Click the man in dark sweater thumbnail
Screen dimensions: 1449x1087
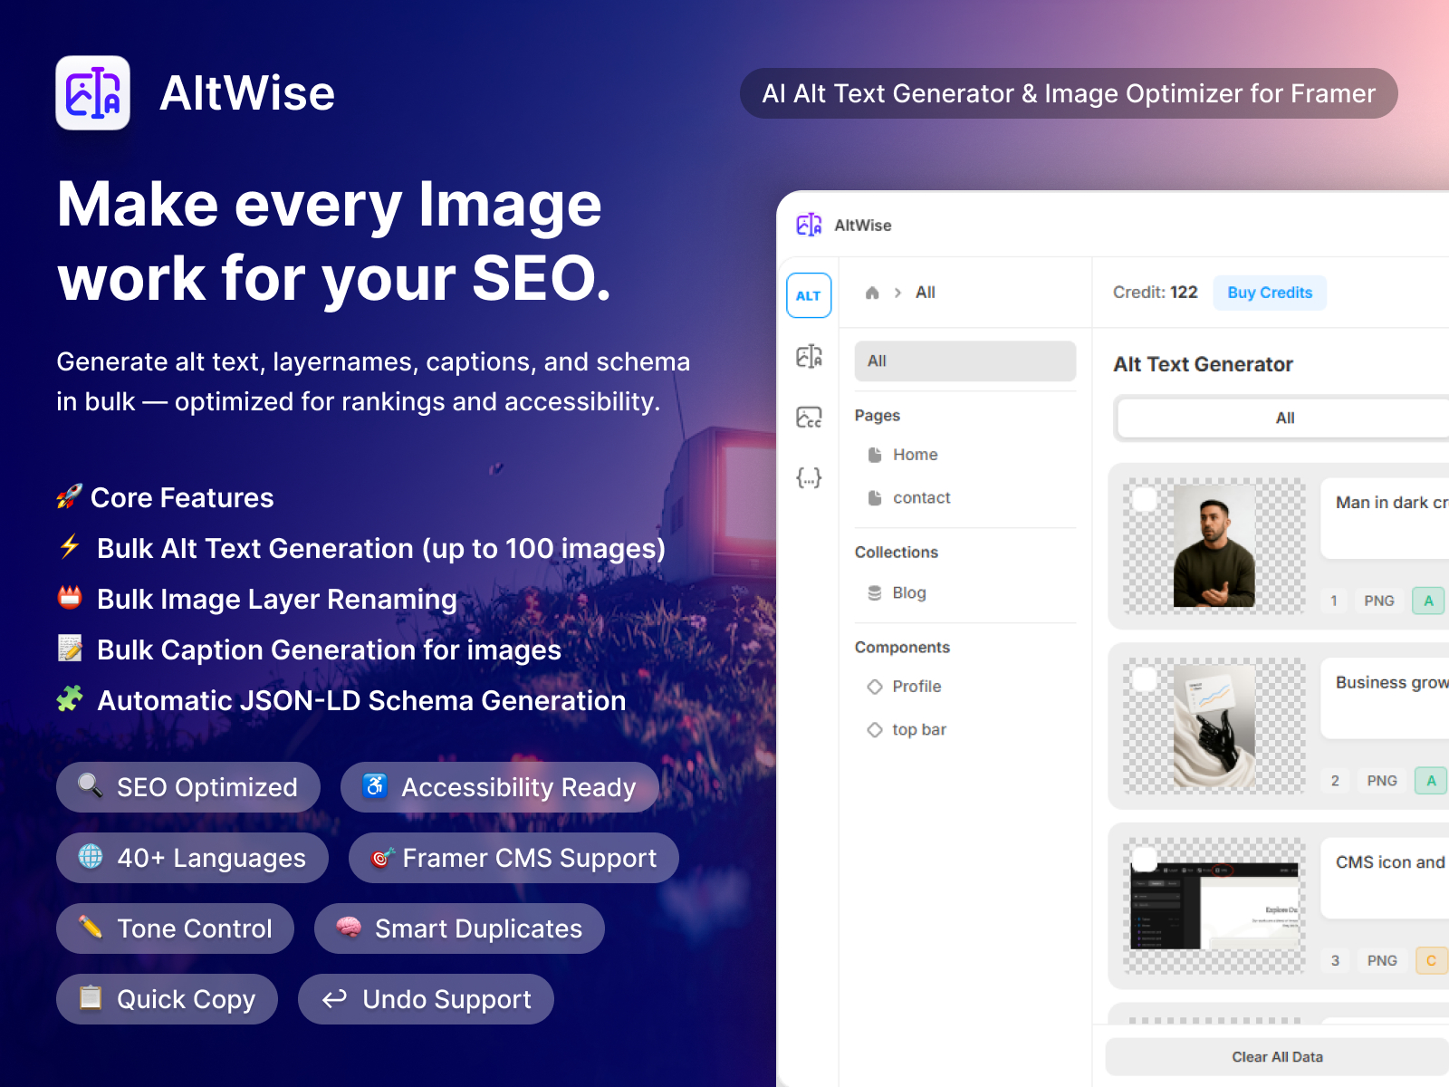(1214, 546)
